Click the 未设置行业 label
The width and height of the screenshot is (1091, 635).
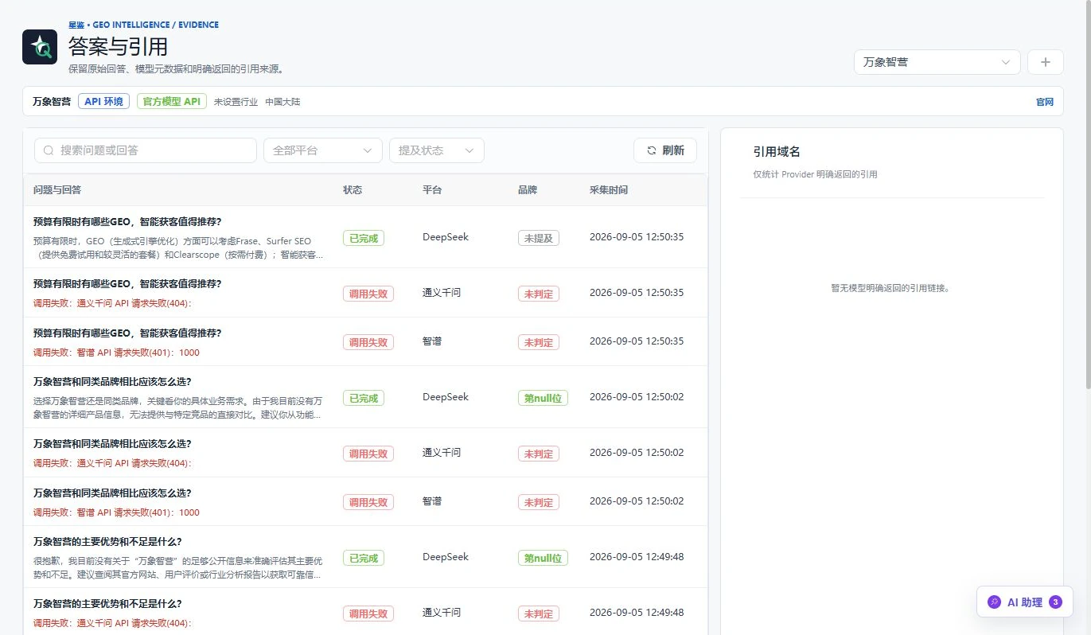(236, 102)
